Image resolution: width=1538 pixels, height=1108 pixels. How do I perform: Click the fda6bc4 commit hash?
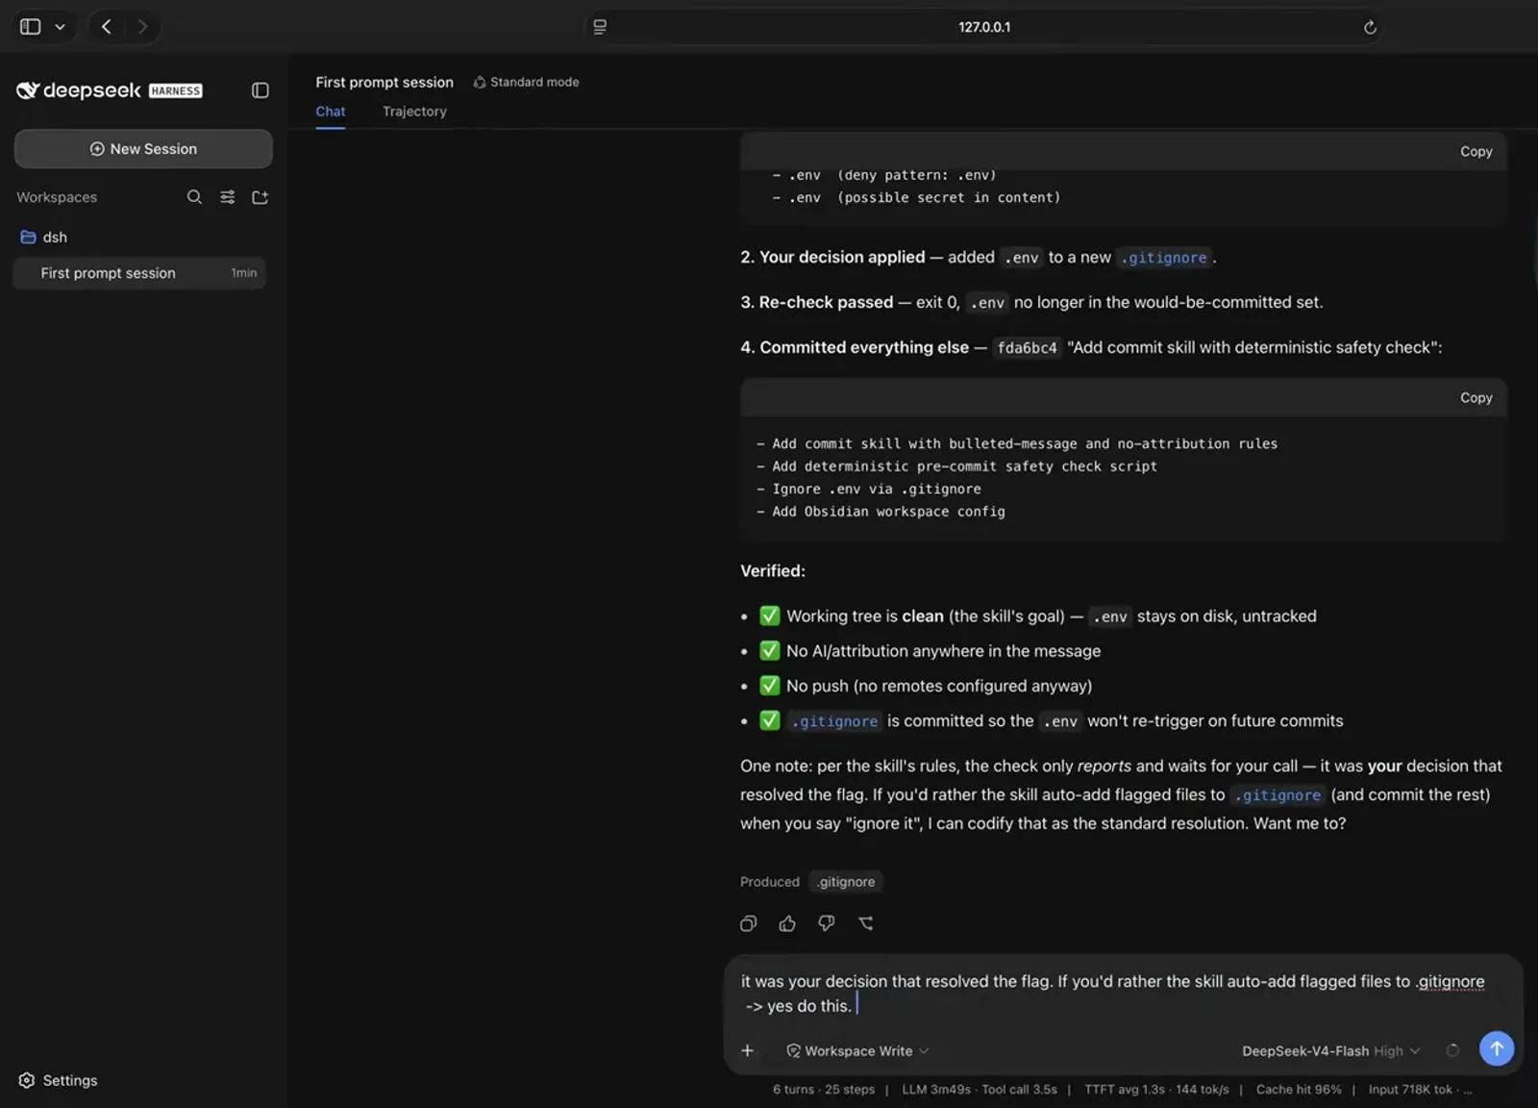1027,348
